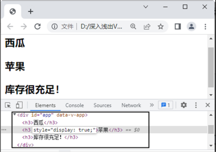Select the h3 西瓜 element row

pyautogui.click(x=40, y=122)
